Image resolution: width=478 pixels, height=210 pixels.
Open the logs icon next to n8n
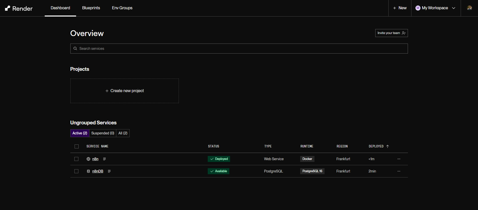coord(104,159)
